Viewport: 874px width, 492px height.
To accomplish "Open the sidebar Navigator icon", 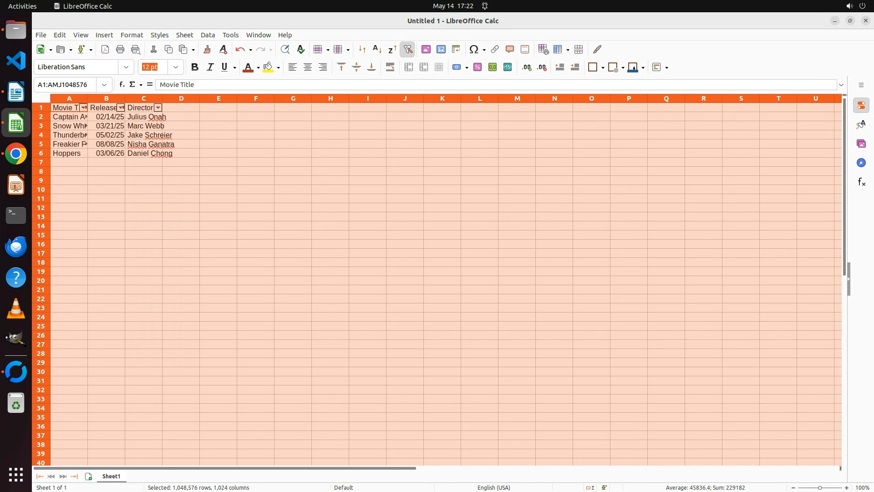I will click(x=861, y=163).
